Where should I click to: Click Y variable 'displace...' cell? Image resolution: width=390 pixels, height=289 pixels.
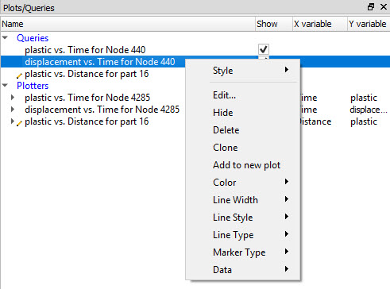point(369,110)
